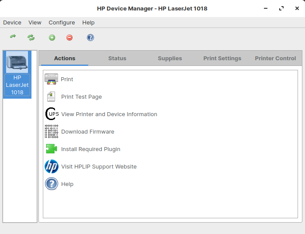Click the blue help toolbar icon
The height and width of the screenshot is (234, 305).
pos(90,38)
